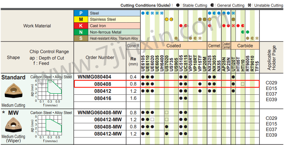Viewport: 284px width, 145px height.
Task: Click the red K cast iron swatch
Action: [81, 26]
